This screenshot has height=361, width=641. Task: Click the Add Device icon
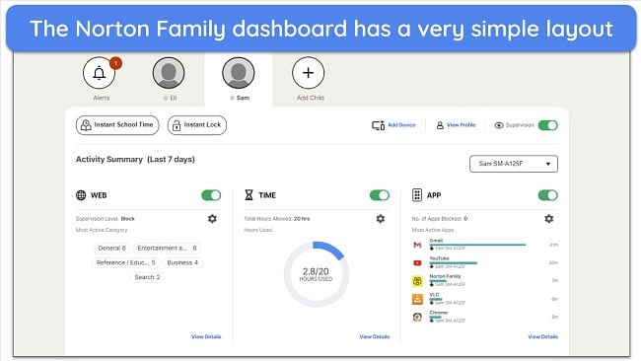tap(378, 125)
